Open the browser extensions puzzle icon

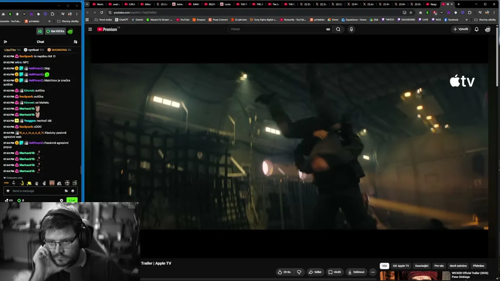tap(470, 12)
